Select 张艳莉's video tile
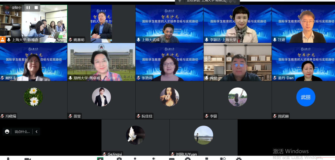 point(169,62)
